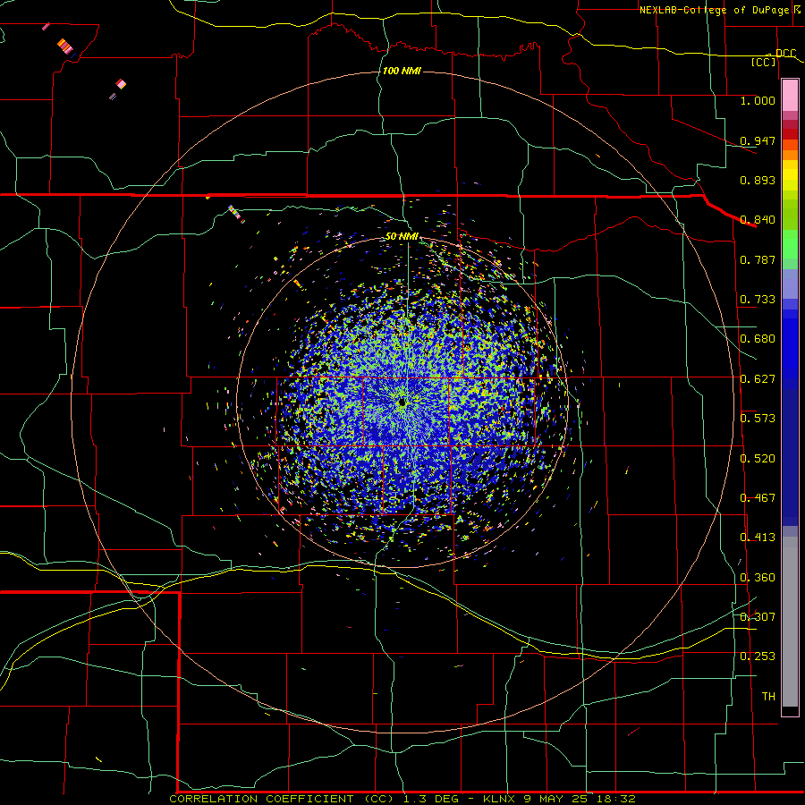Click the 18:32 timestamp
Image resolution: width=805 pixels, height=805 pixels.
click(x=615, y=799)
